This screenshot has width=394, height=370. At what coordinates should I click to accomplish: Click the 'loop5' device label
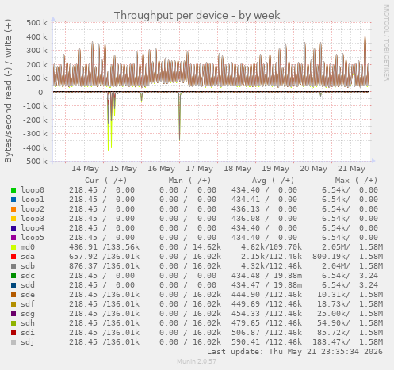point(33,238)
